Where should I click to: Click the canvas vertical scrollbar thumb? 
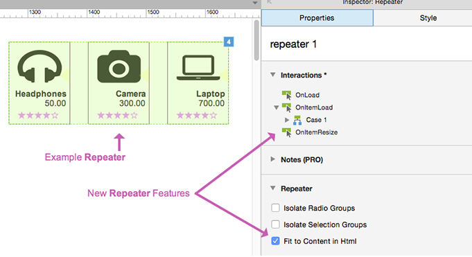pyautogui.click(x=256, y=40)
